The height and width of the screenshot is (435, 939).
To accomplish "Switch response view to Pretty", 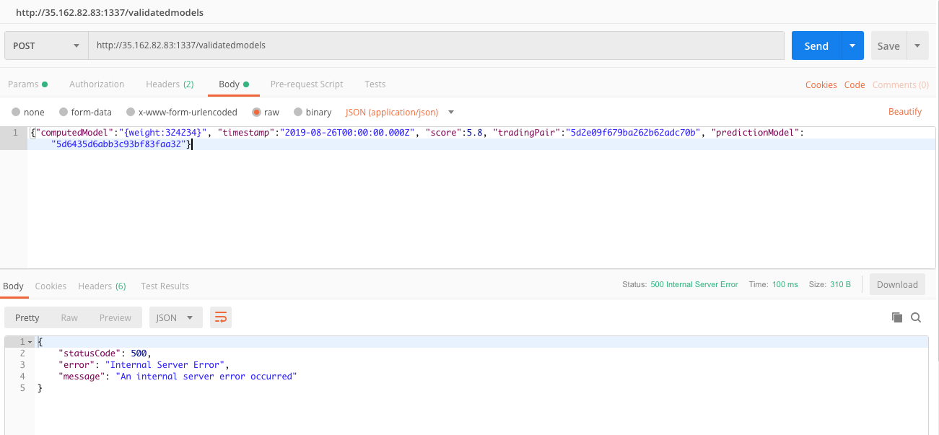I will pos(27,317).
